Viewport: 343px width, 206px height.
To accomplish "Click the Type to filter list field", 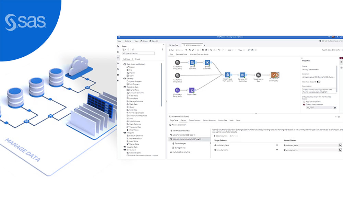I will point(139,54).
